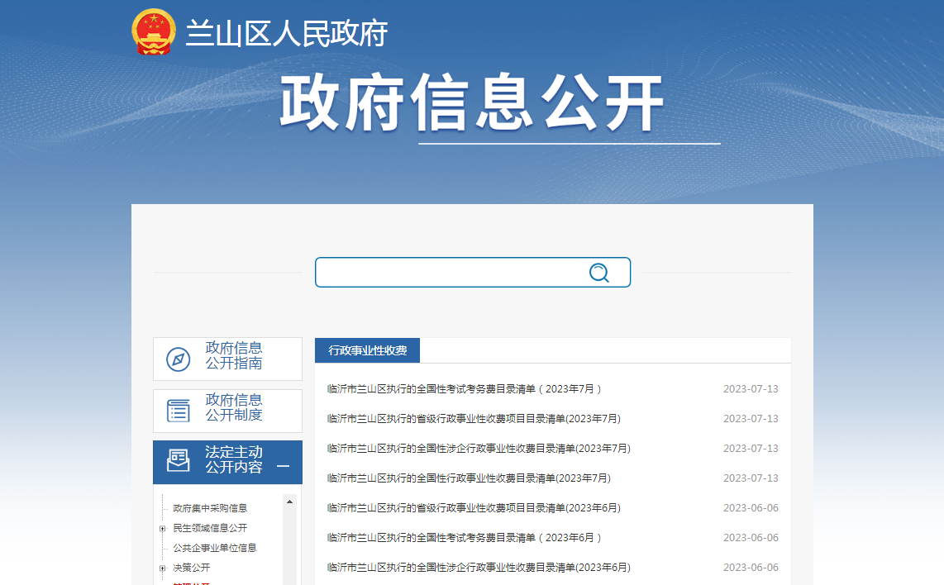Viewport: 944px width, 585px height.
Task: Click the document icon for 法定主动公开内容
Action: [179, 460]
